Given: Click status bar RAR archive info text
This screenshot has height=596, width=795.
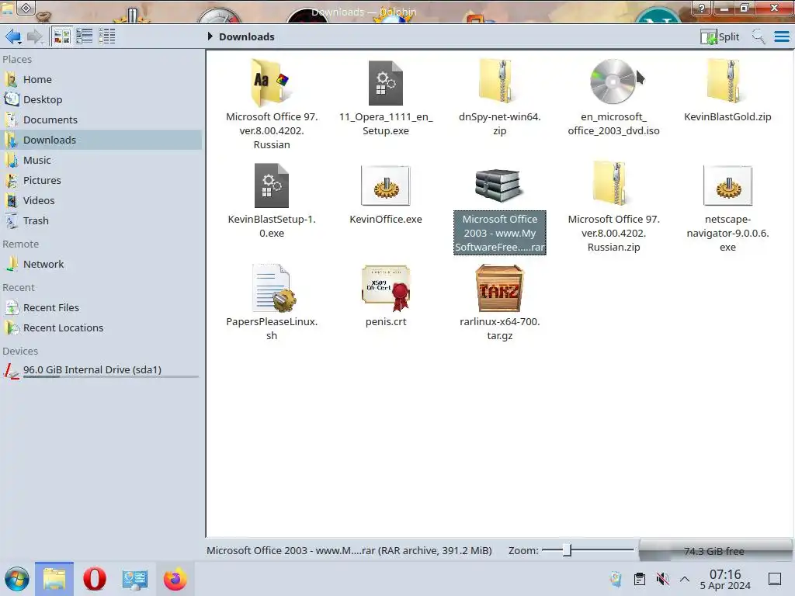Looking at the screenshot, I should pos(349,551).
